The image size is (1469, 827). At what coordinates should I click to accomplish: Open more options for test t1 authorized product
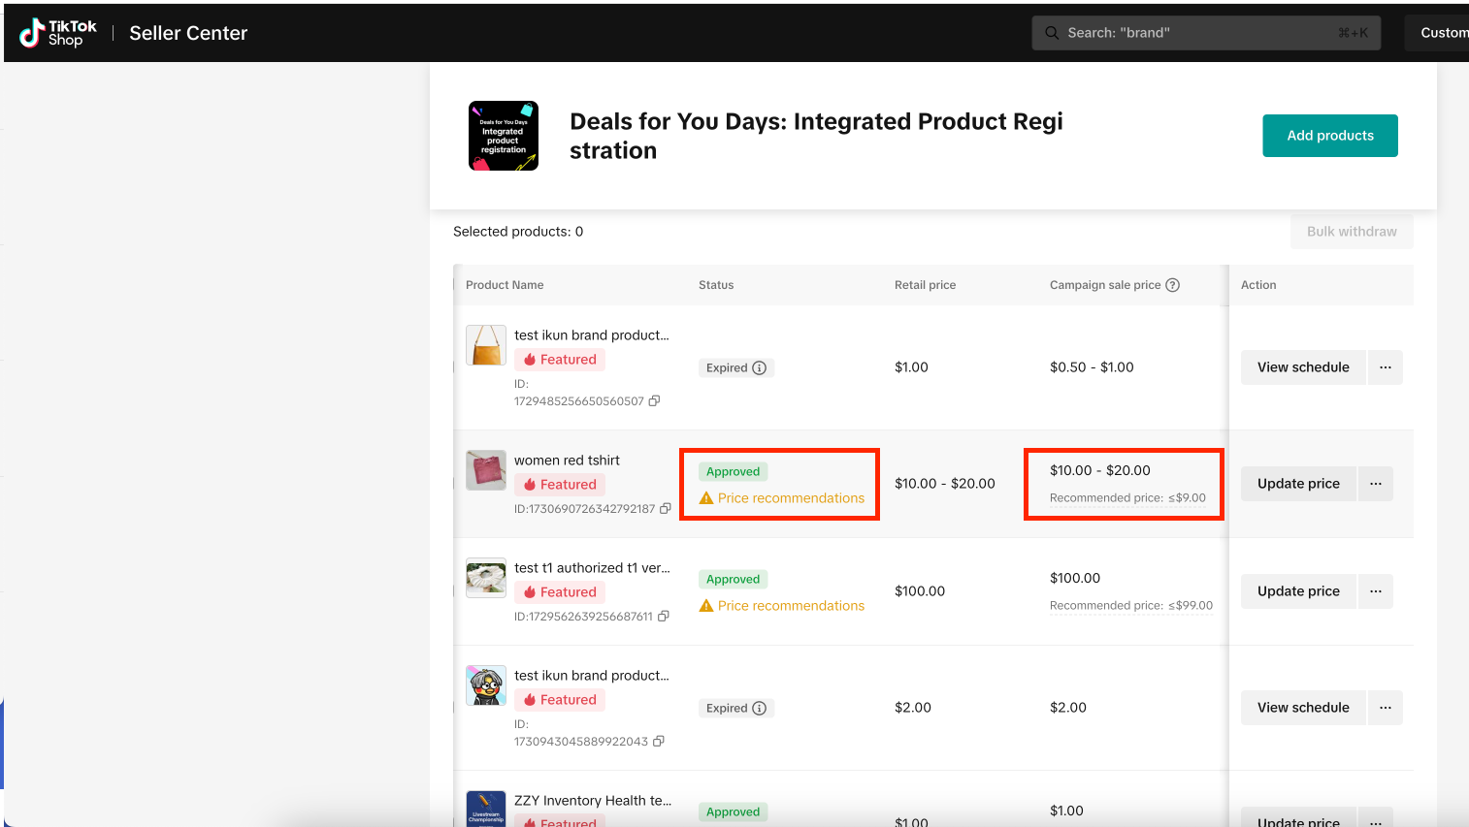tap(1375, 591)
